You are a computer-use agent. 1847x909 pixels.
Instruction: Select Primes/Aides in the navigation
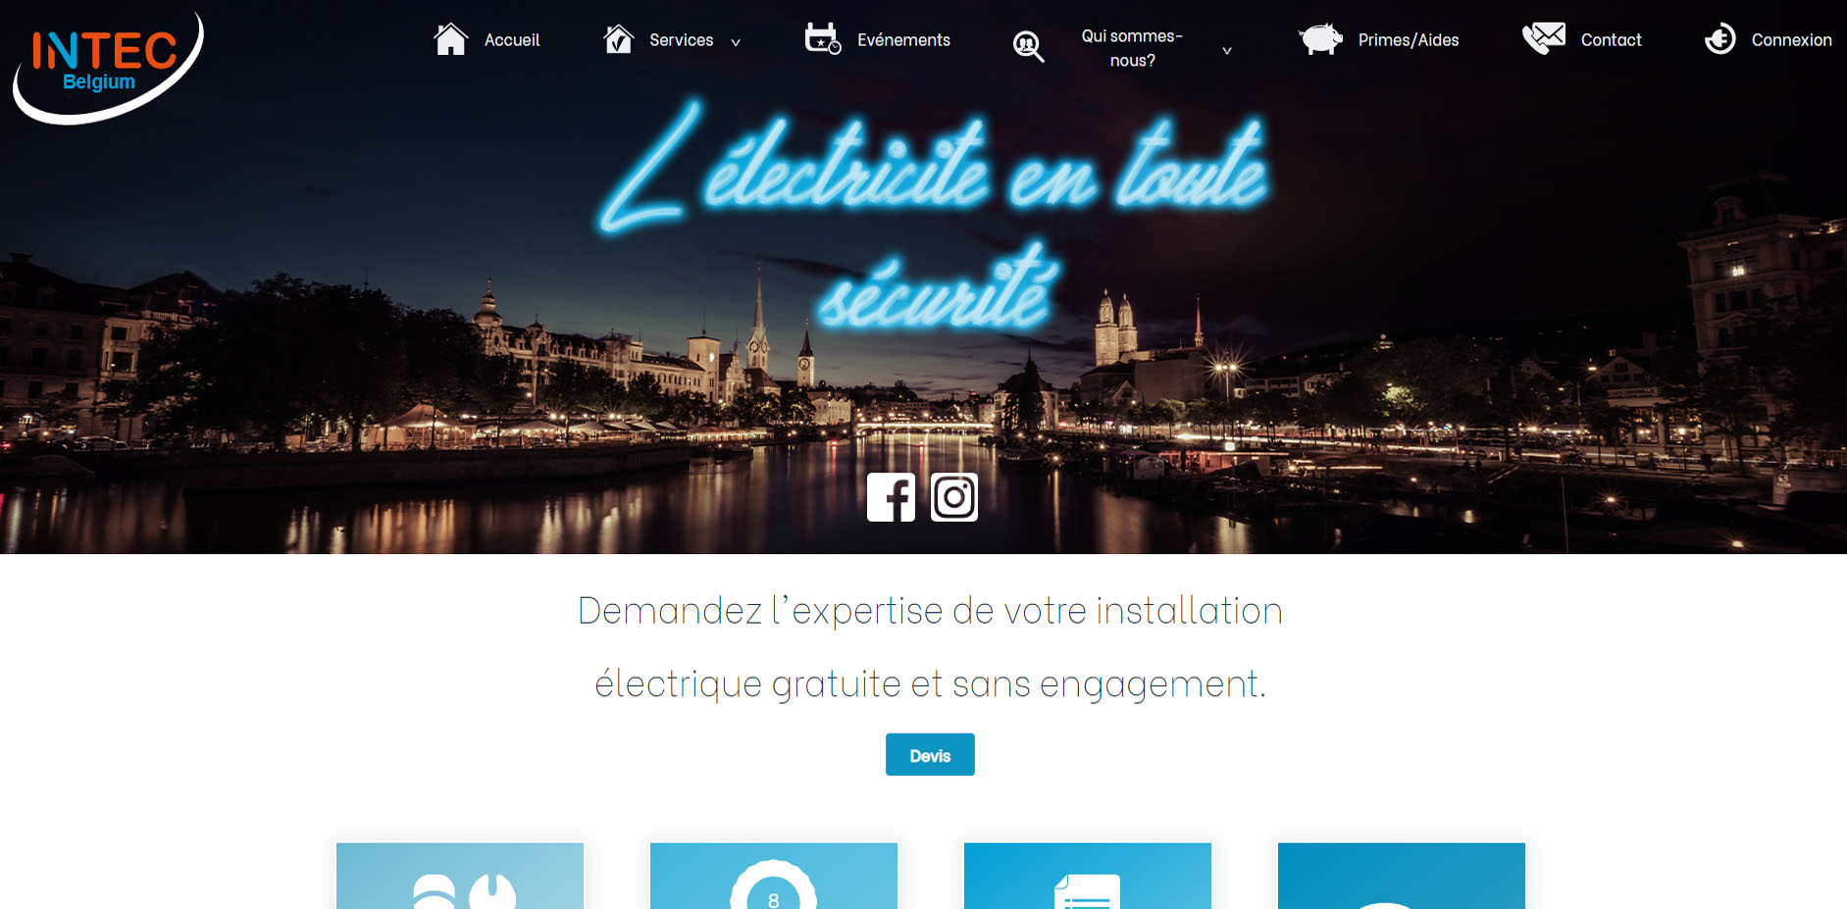pyautogui.click(x=1409, y=40)
